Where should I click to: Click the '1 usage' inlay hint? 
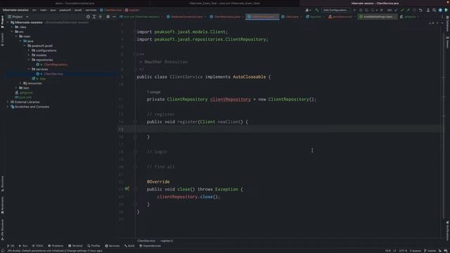pyautogui.click(x=153, y=92)
